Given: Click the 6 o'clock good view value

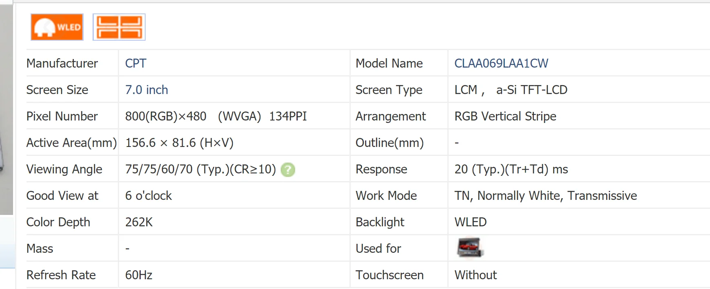Looking at the screenshot, I should 148,196.
